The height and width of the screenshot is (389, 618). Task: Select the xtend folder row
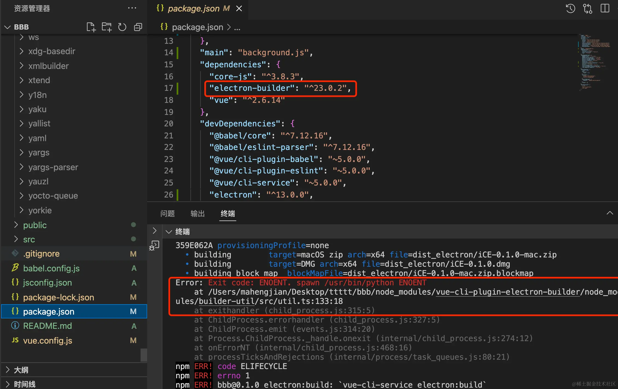[x=74, y=80]
